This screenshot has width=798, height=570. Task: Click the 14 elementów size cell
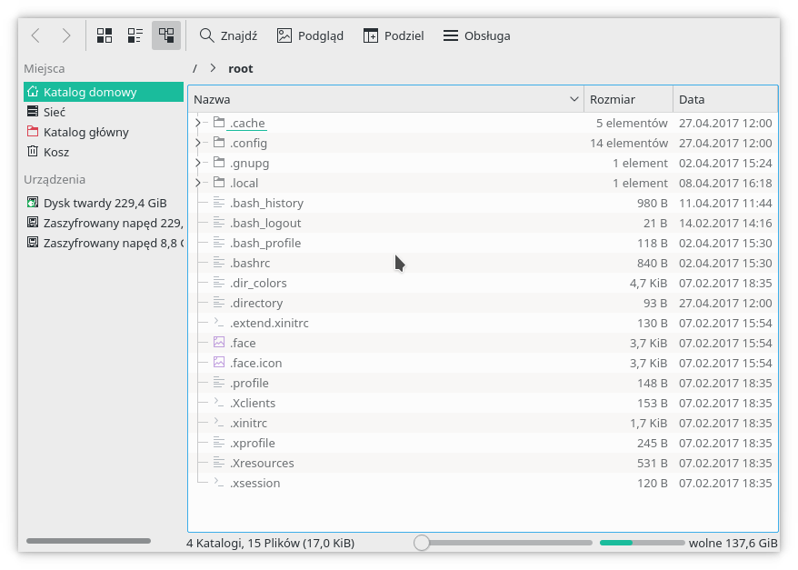[629, 143]
